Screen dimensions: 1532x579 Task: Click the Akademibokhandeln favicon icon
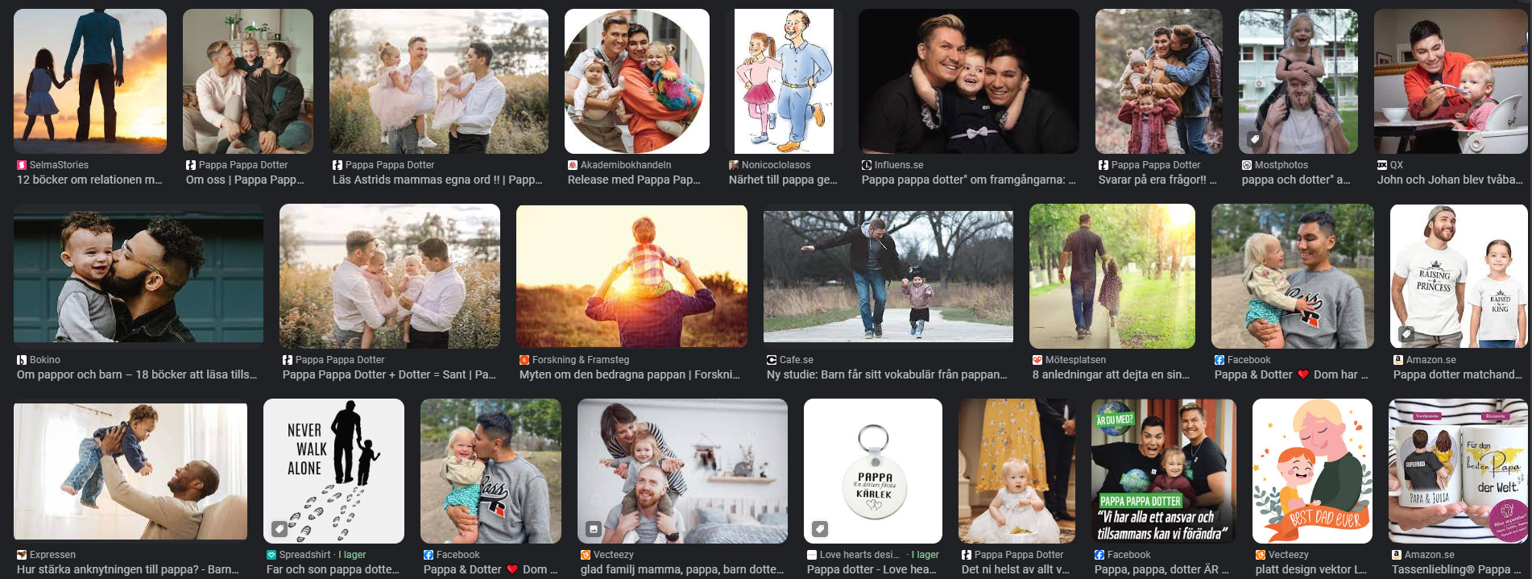573,165
